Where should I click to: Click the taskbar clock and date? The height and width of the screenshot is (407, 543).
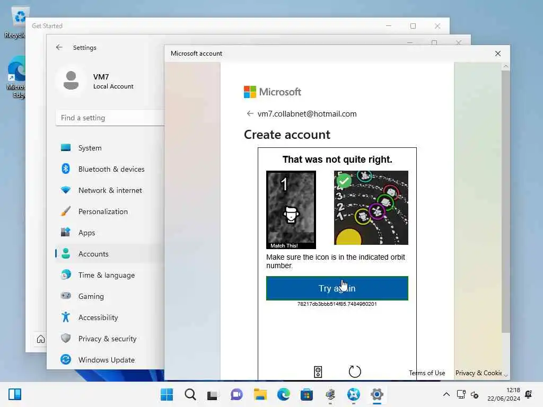pyautogui.click(x=504, y=394)
